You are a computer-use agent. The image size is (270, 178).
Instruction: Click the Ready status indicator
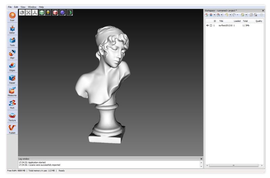[x=62, y=171]
